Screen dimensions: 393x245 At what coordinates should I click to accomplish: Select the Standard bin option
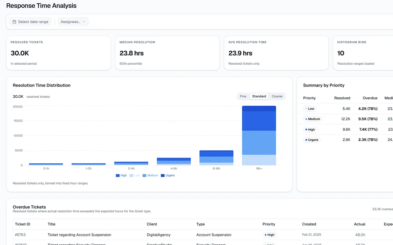[x=259, y=96]
